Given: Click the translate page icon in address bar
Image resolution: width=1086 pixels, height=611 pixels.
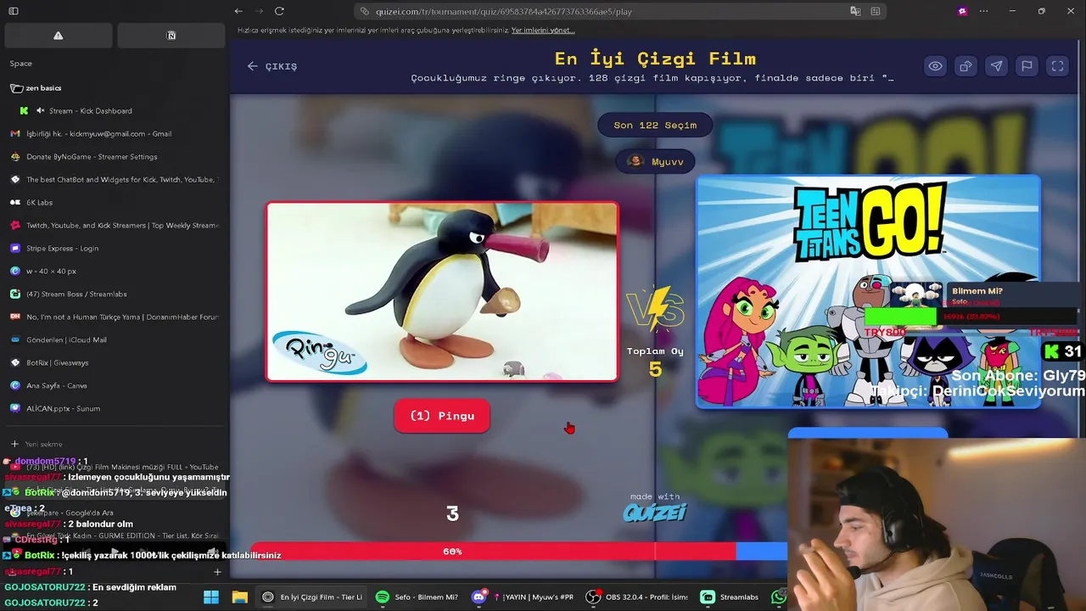Looking at the screenshot, I should point(855,11).
